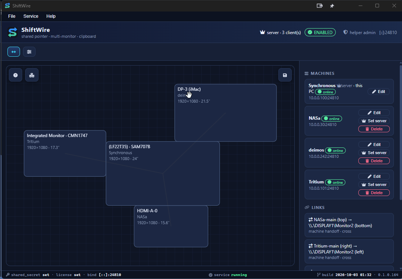Click the 10.0.0.242:24810 address text
This screenshot has width=402, height=279.
(x=324, y=156)
